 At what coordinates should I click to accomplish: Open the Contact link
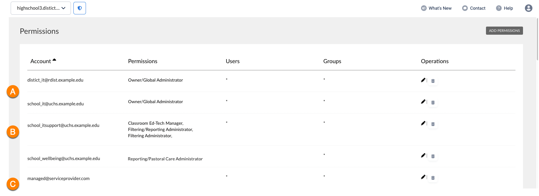click(x=474, y=8)
